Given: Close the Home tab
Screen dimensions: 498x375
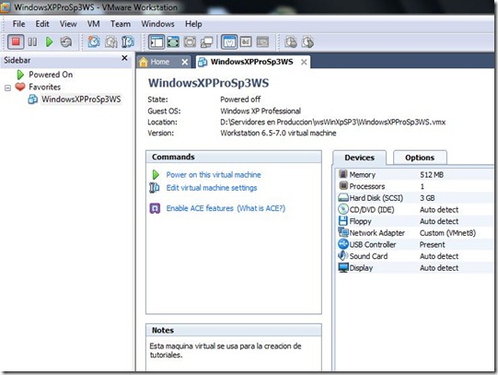Looking at the screenshot, I should point(185,63).
